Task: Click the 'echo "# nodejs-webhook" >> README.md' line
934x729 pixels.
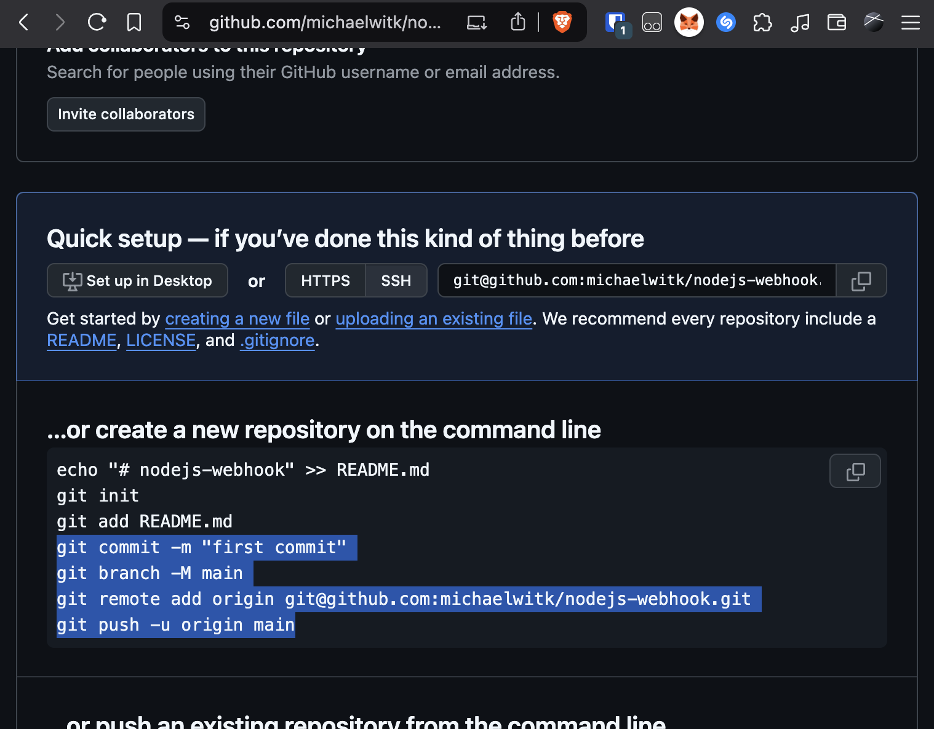Action: click(243, 470)
